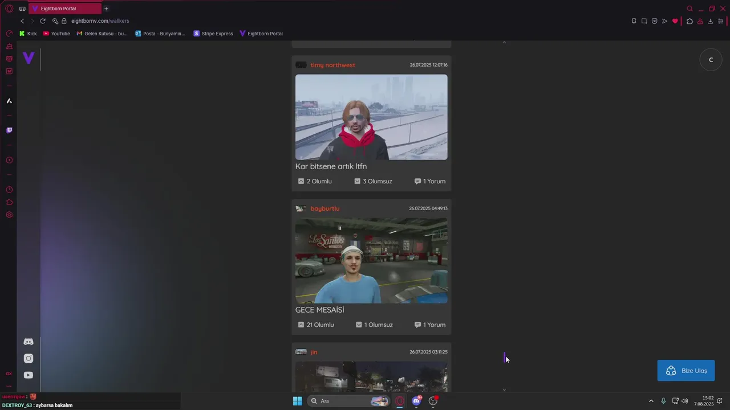Image resolution: width=730 pixels, height=410 pixels.
Task: Open the Windows Start menu
Action: point(297,401)
